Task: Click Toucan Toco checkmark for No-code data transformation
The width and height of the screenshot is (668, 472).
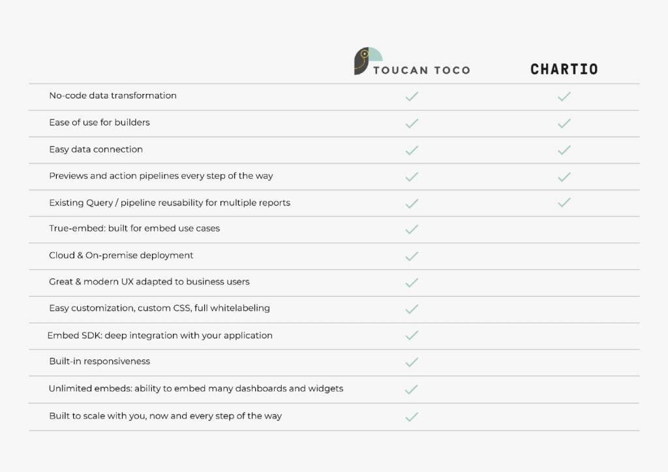Action: pyautogui.click(x=412, y=96)
